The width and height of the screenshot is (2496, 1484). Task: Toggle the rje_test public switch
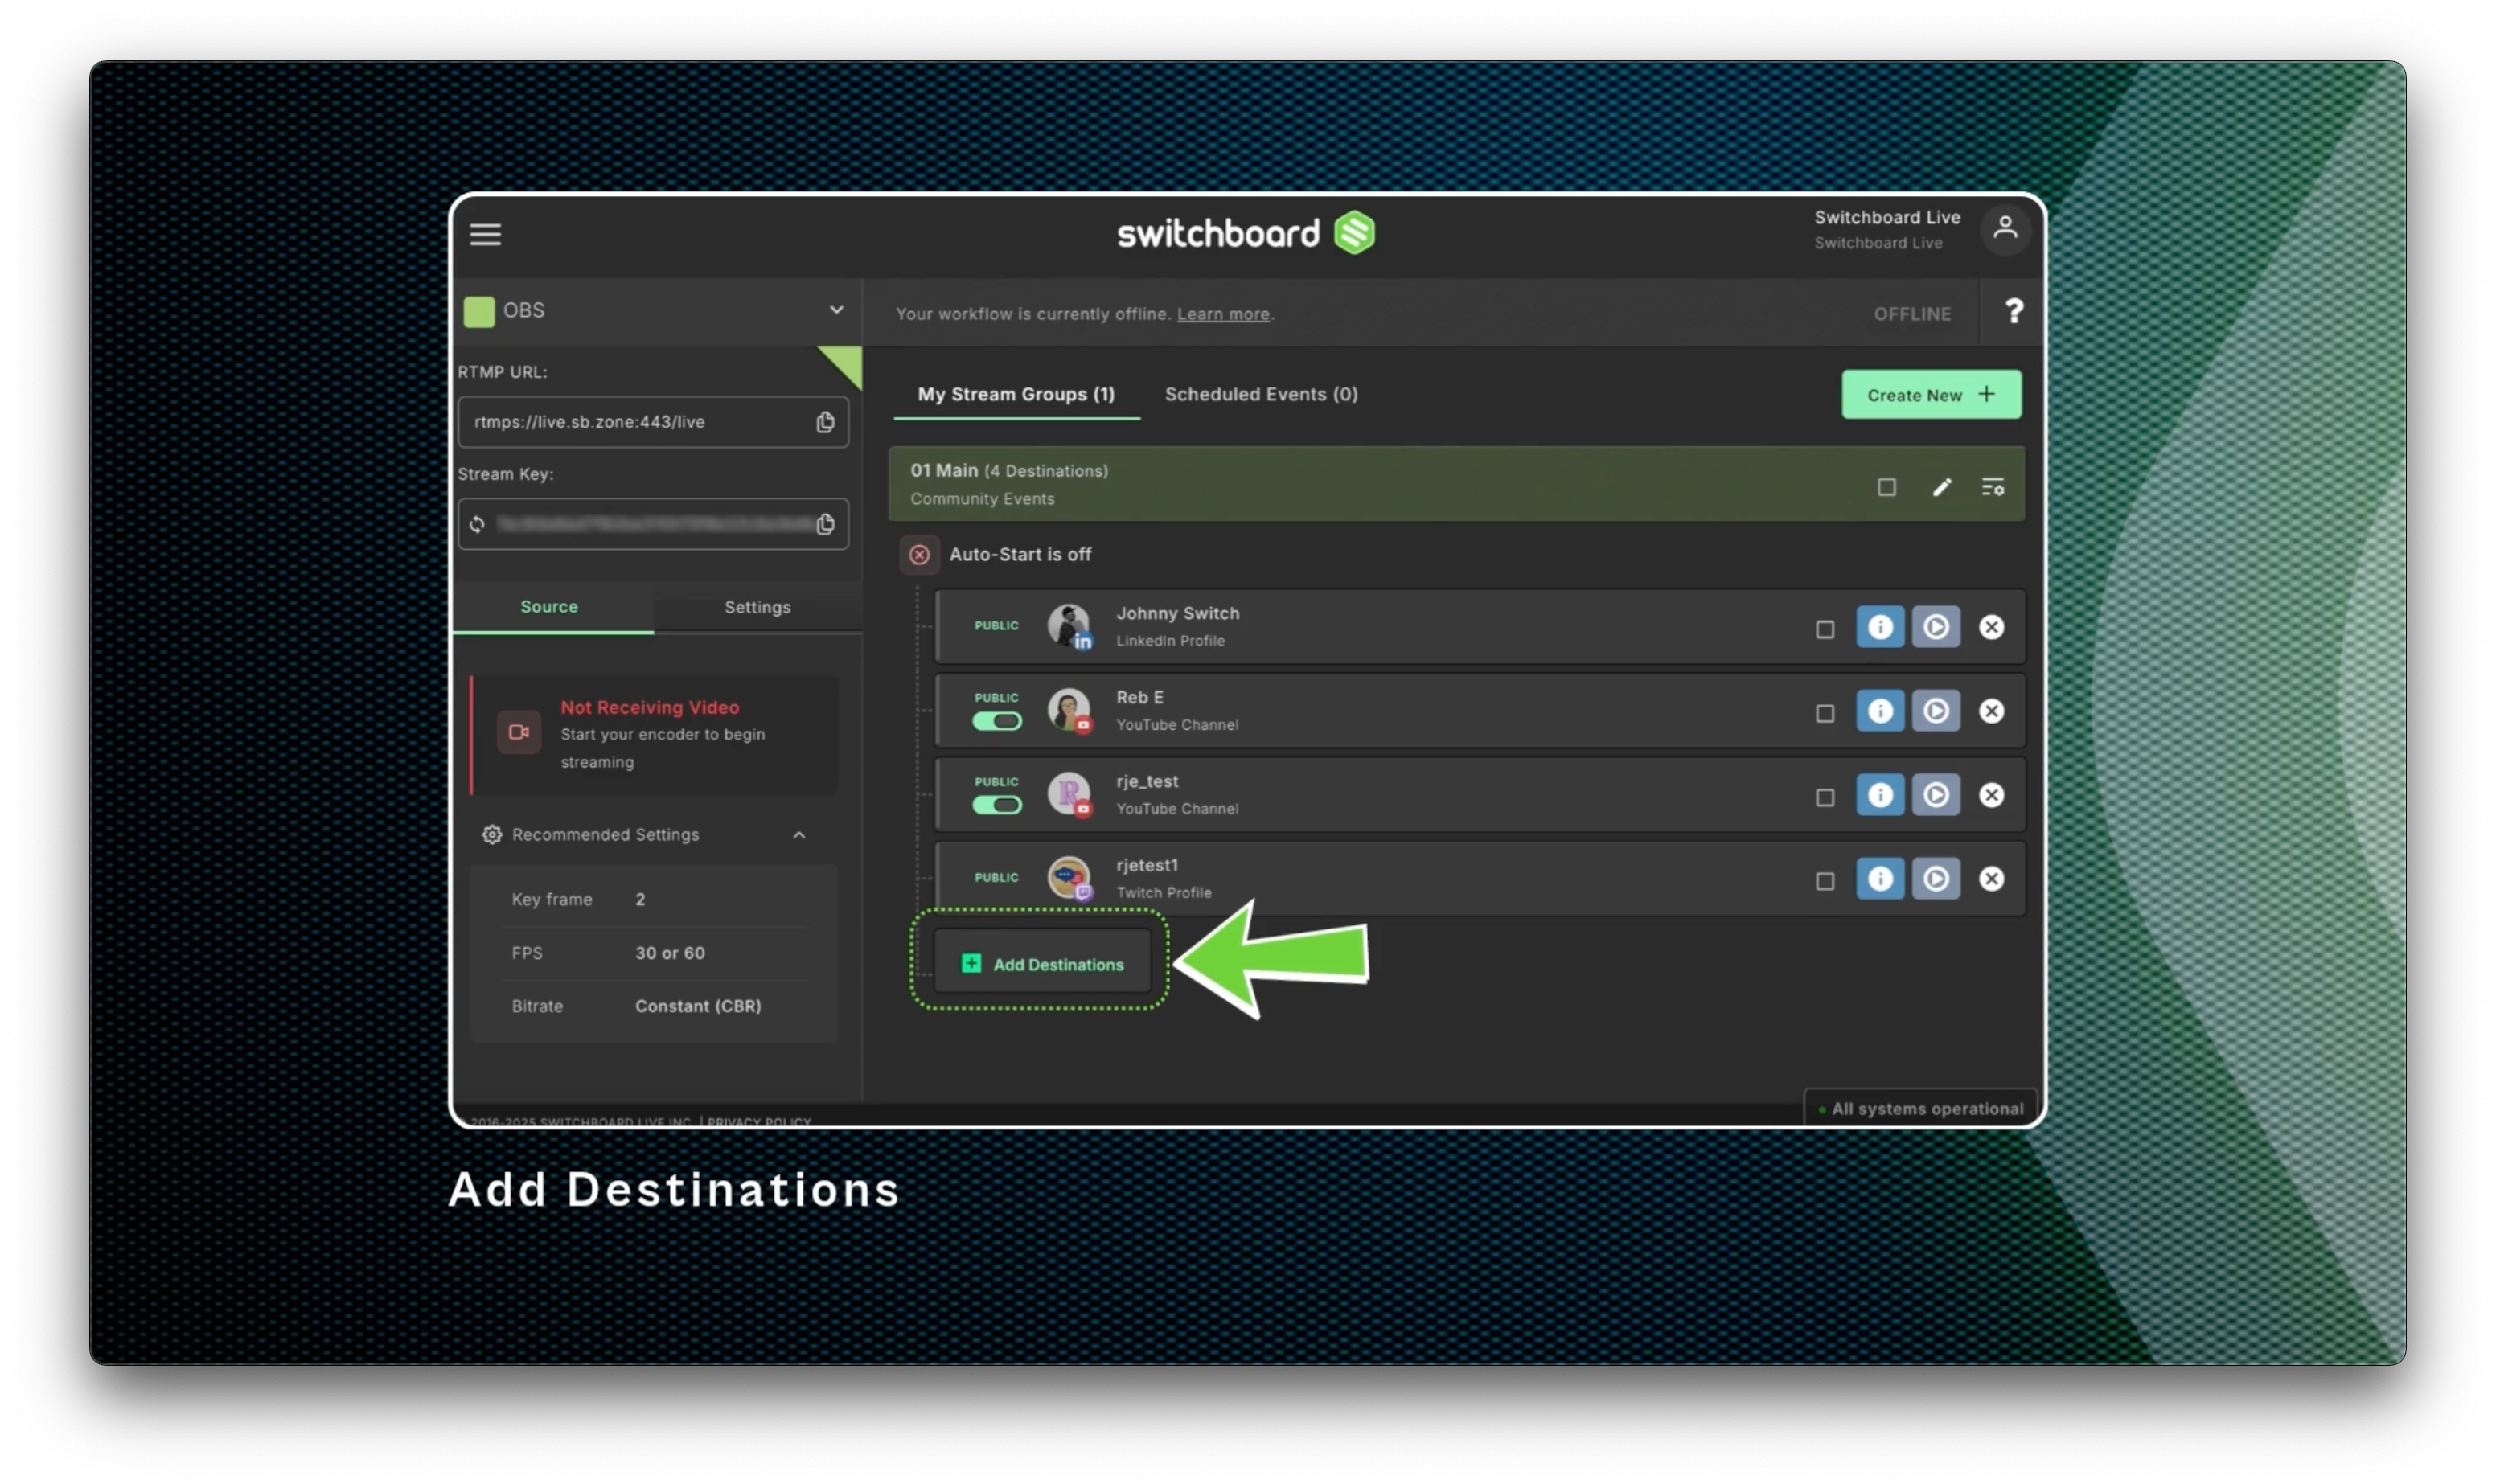[996, 805]
